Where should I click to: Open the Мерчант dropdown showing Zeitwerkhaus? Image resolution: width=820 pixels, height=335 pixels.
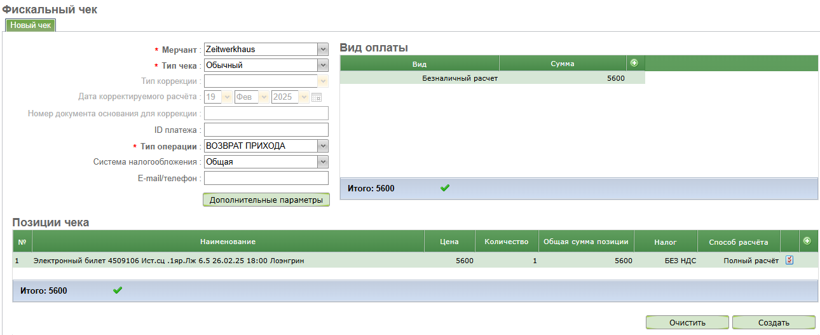pos(266,49)
